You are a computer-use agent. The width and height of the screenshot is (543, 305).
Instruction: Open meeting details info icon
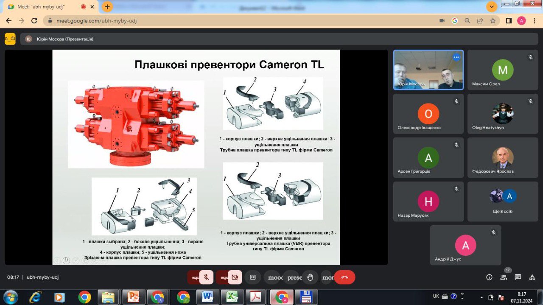click(x=489, y=277)
